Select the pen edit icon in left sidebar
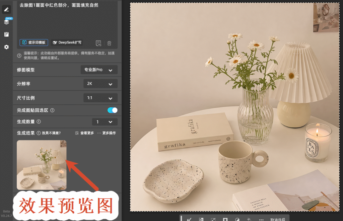 (6, 9)
